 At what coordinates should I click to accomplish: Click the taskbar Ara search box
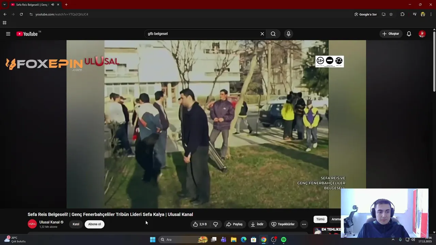(184, 240)
